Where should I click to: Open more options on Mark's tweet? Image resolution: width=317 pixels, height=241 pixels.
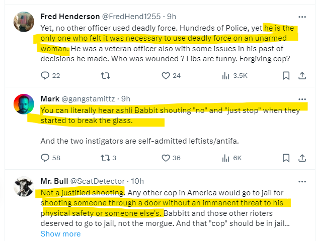[302, 98]
